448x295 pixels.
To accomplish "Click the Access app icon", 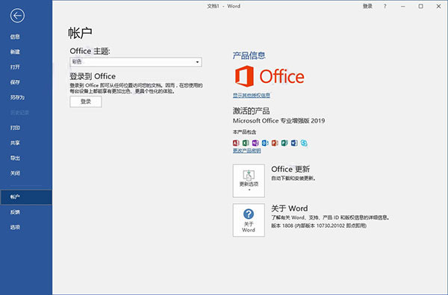I will click(x=236, y=143).
